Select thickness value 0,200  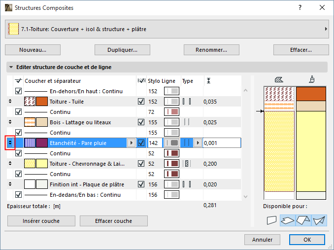tap(210, 164)
